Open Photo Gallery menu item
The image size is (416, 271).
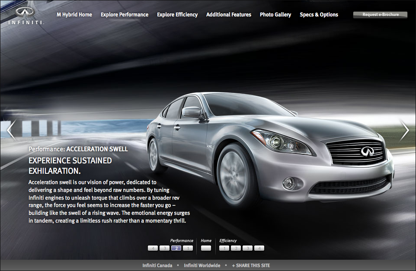tap(275, 15)
